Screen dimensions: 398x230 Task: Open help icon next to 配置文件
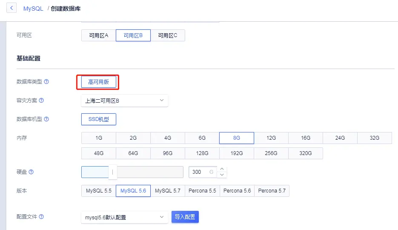pos(41,216)
